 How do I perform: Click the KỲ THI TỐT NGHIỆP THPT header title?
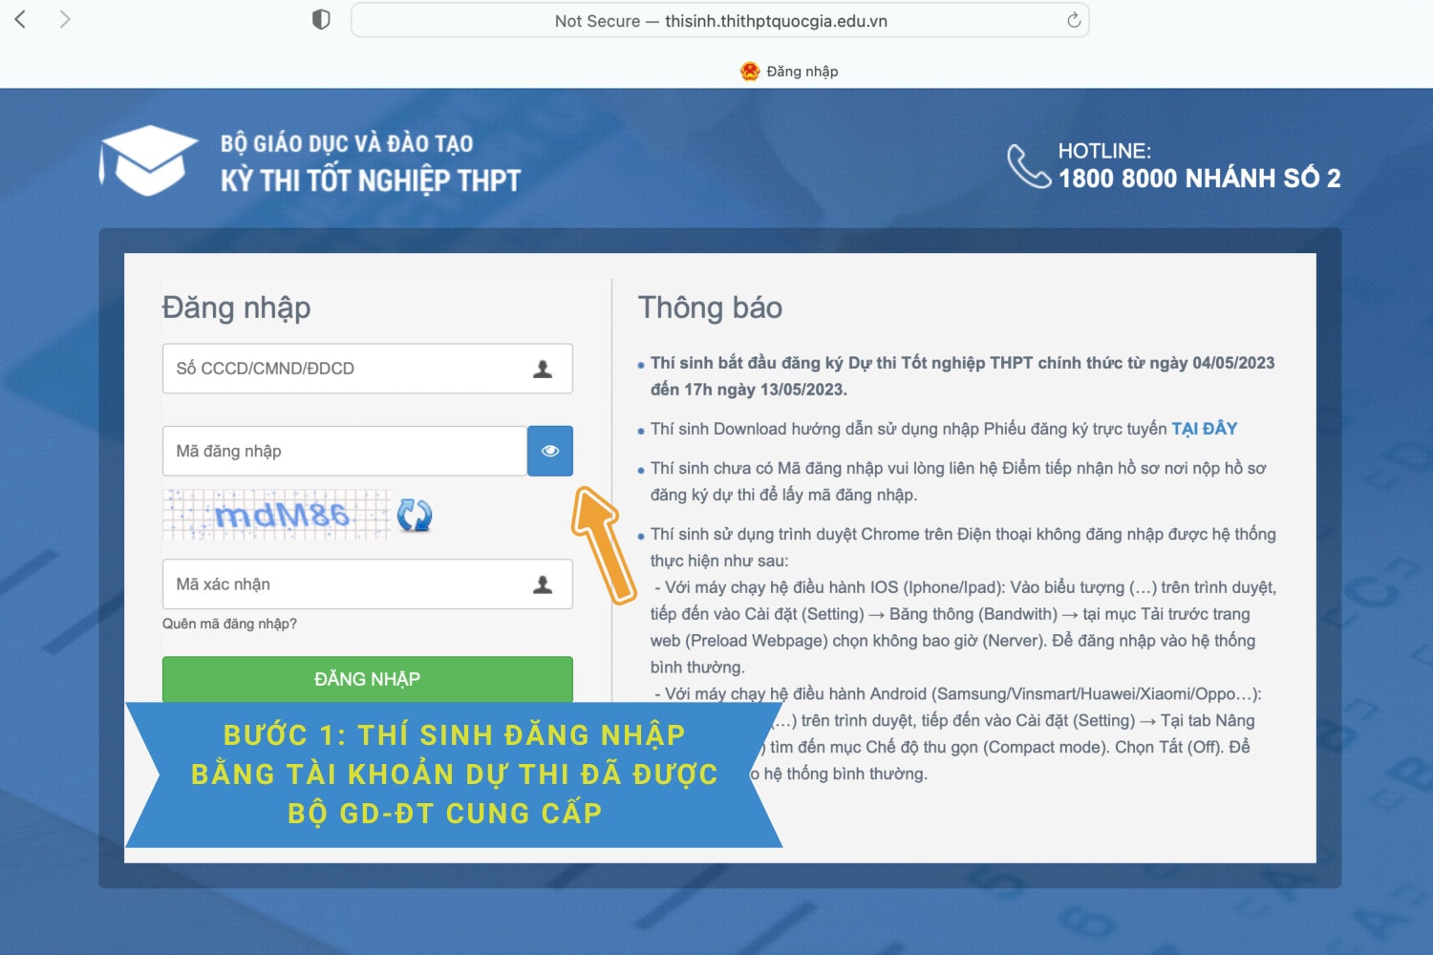371,180
